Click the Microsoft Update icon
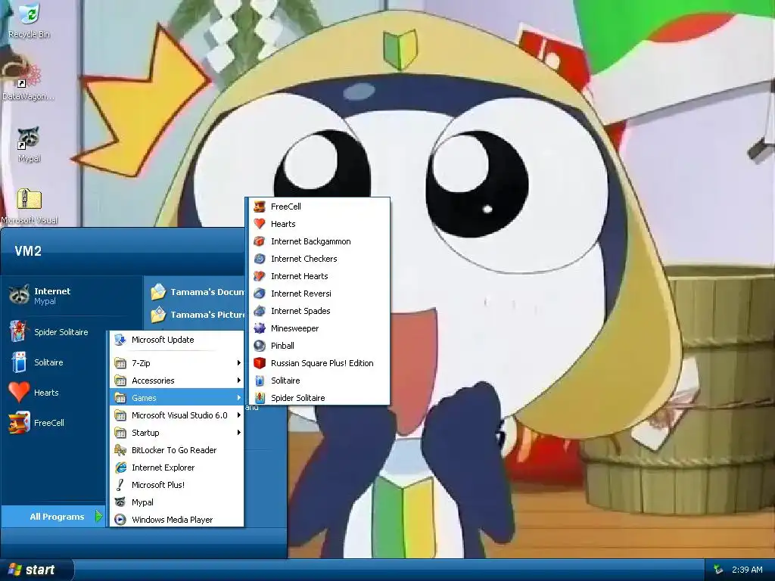 [120, 340]
